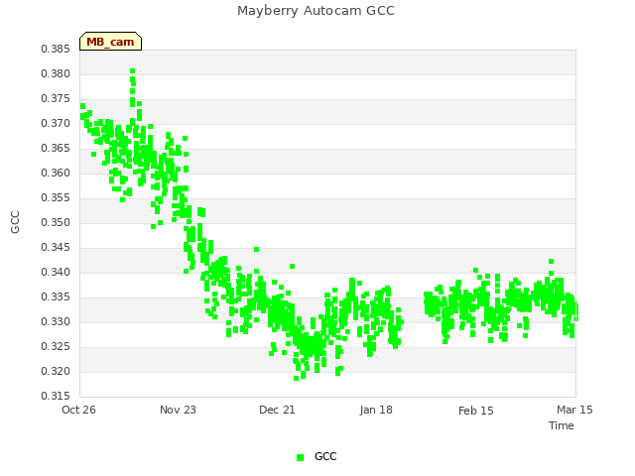The height and width of the screenshot is (476, 635).
Task: Click the vertical GCC y-axis title
Action: [15, 222]
